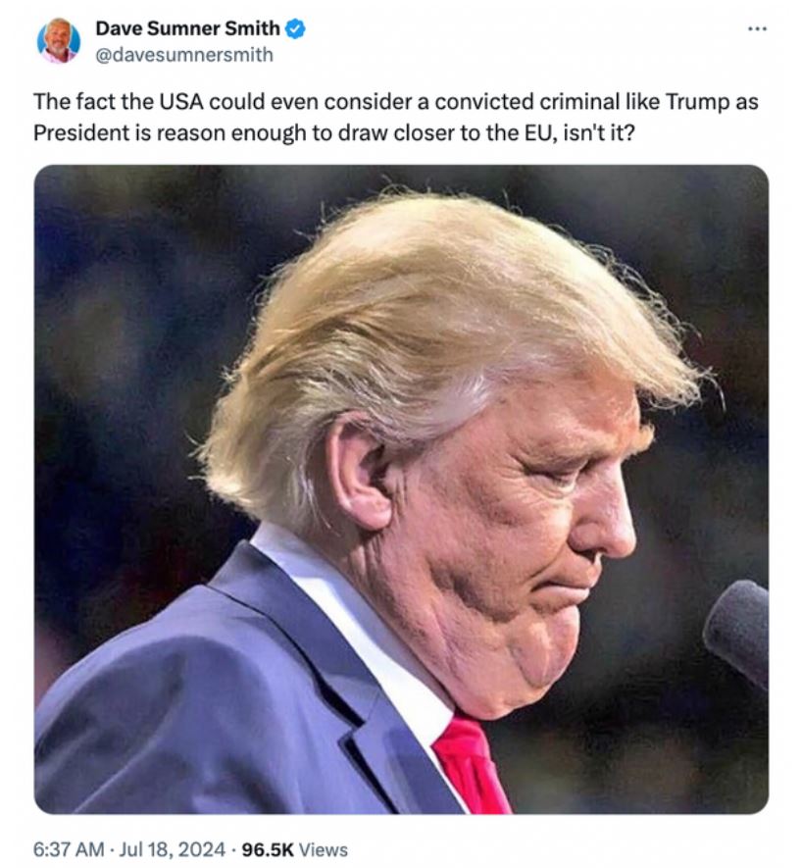Click the microphone shown in the photo
The image size is (801, 868).
[737, 633]
